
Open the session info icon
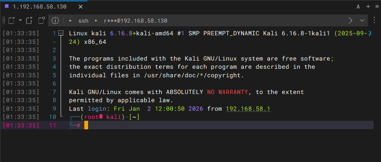click(x=55, y=20)
